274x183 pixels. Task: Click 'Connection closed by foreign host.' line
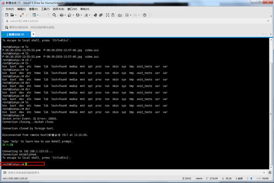coord(28,128)
